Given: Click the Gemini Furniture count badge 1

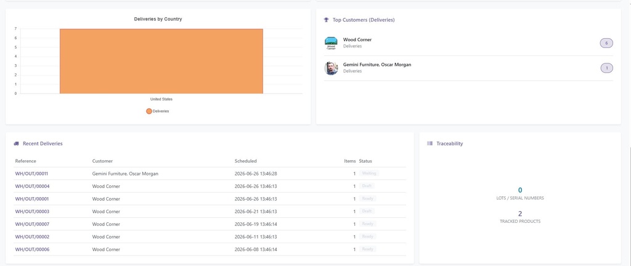Looking at the screenshot, I should 606,68.
